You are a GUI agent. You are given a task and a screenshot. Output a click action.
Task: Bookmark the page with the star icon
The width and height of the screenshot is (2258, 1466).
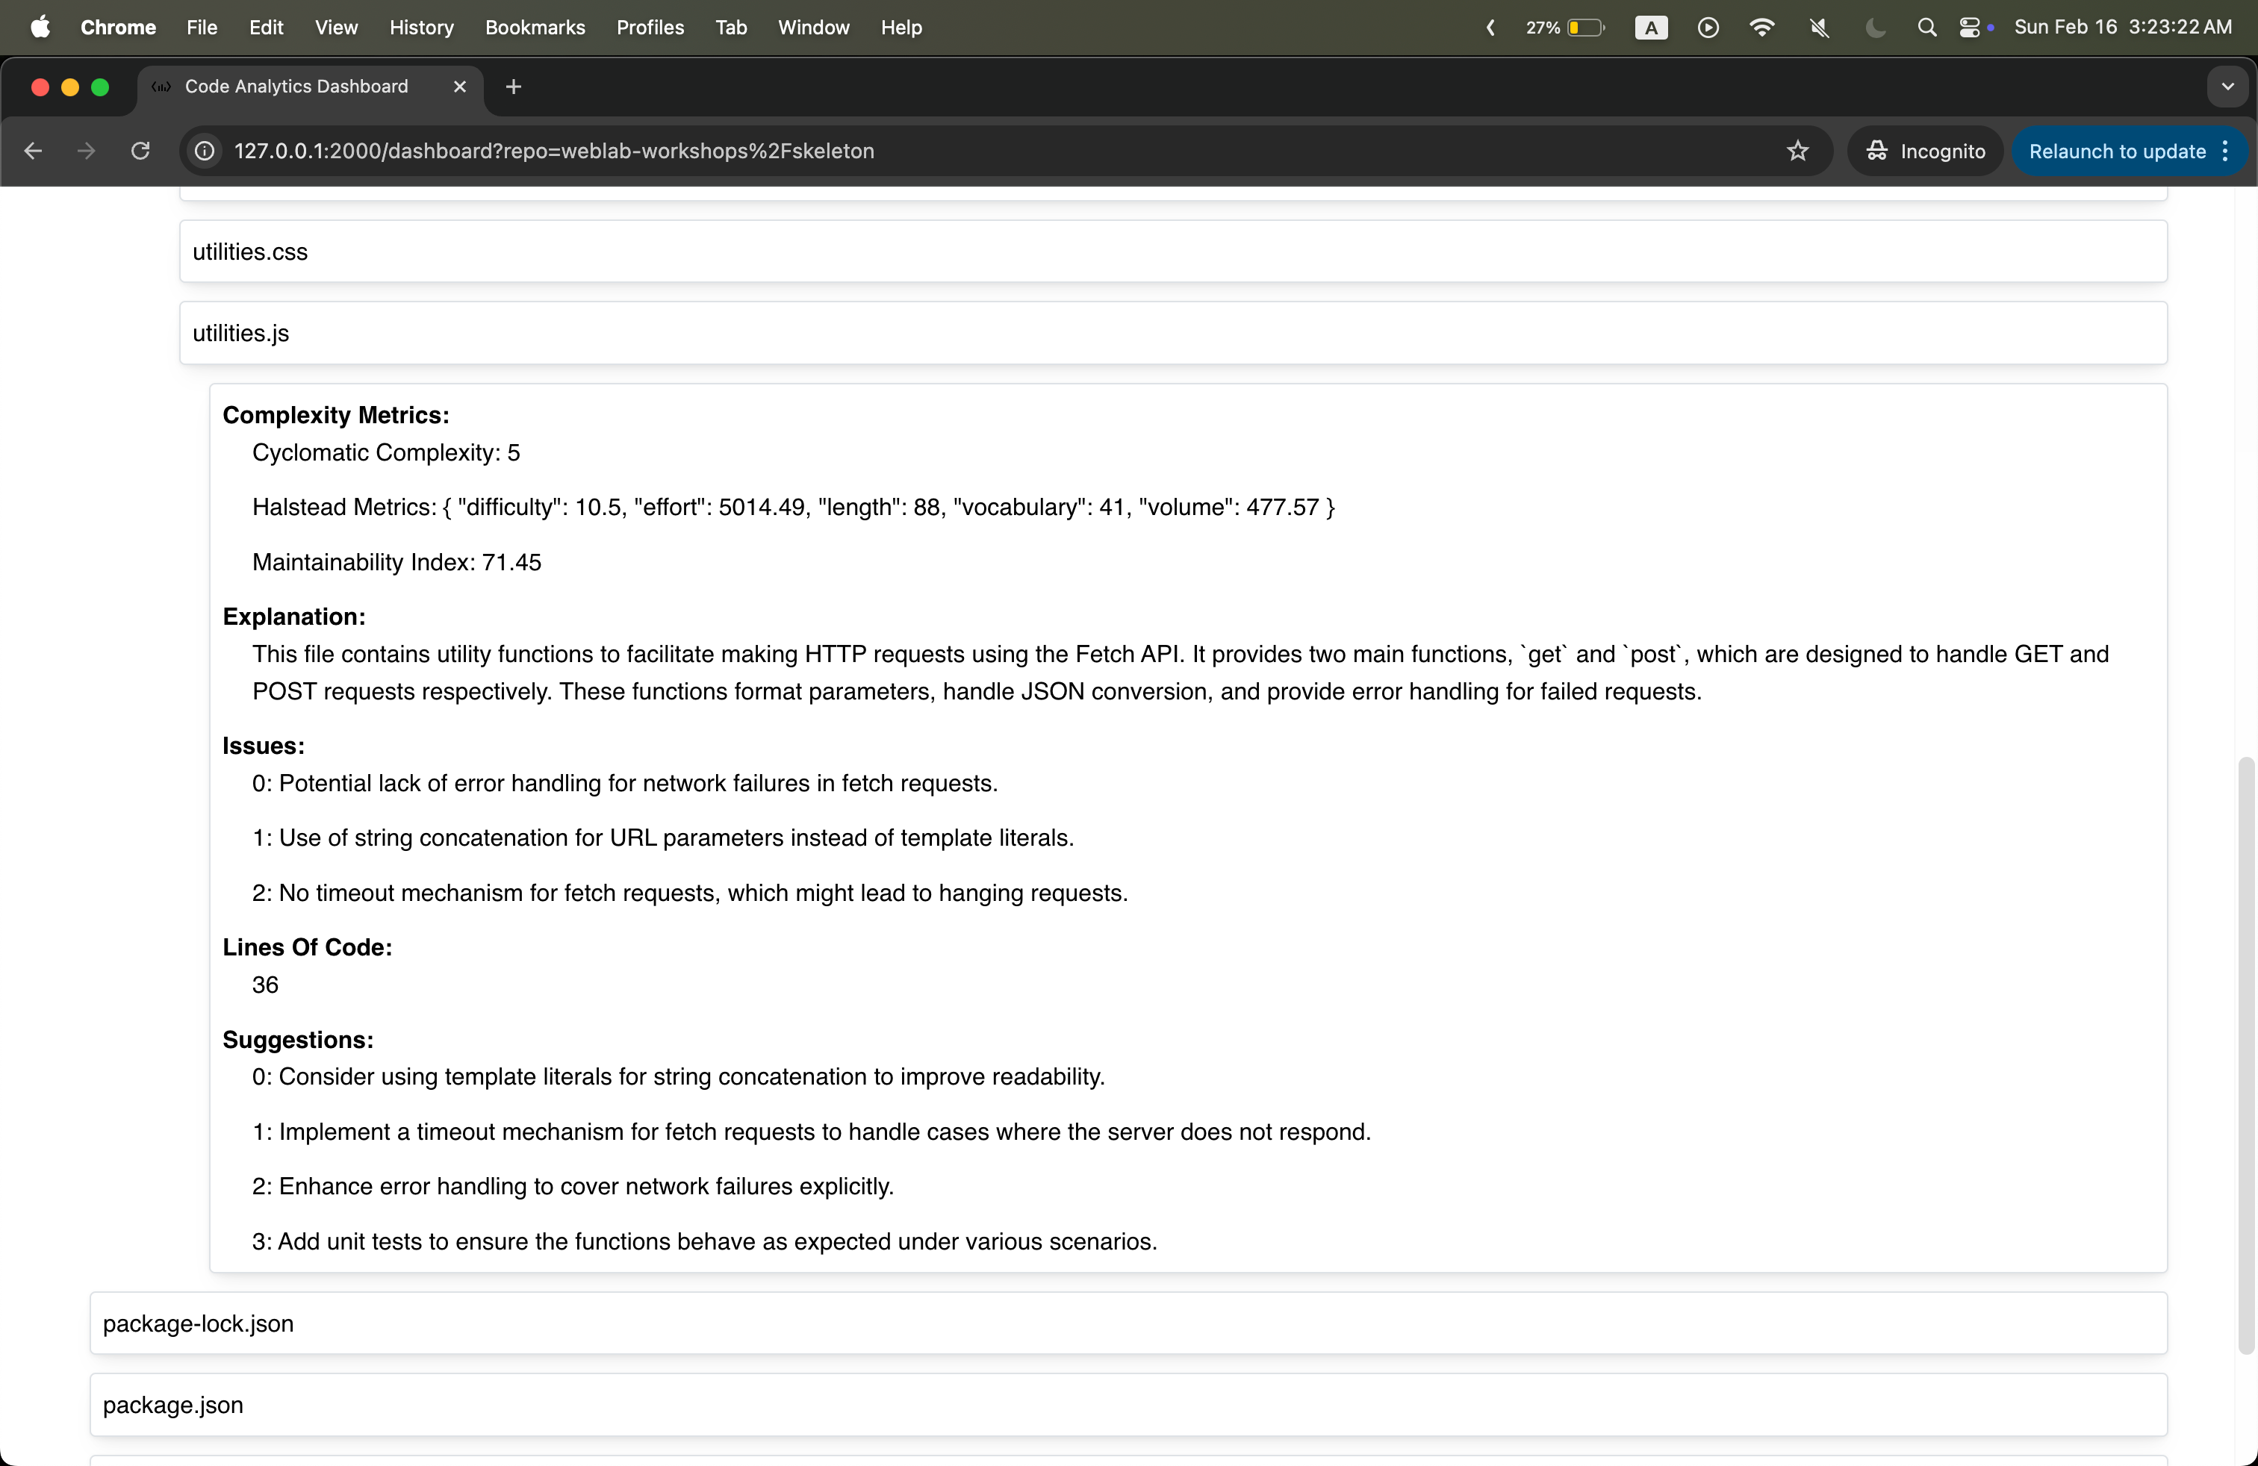click(x=1798, y=151)
